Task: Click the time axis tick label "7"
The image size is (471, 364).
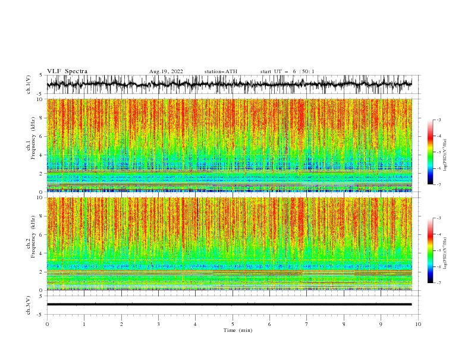Action: 307,324
